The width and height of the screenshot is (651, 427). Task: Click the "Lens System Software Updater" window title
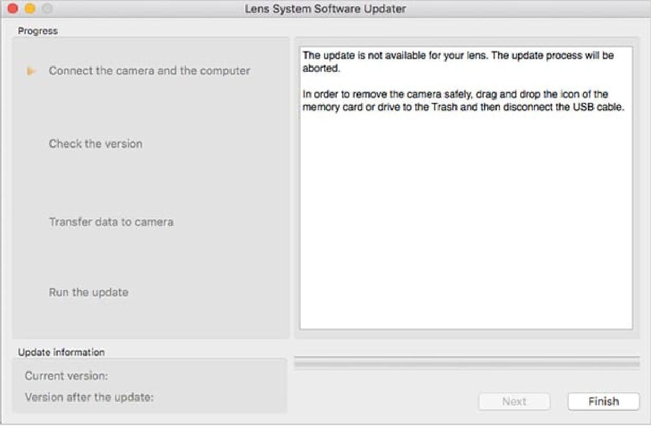pyautogui.click(x=325, y=9)
